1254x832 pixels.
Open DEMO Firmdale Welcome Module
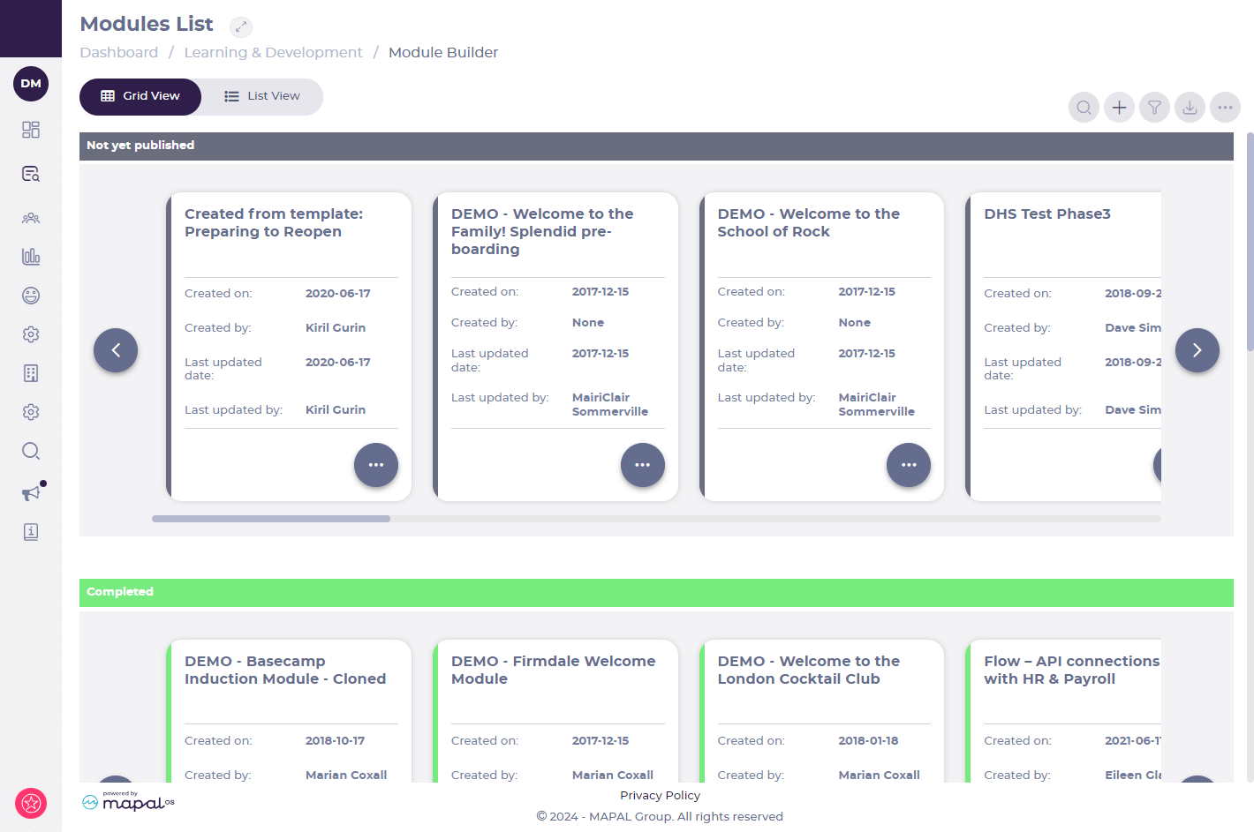[553, 670]
